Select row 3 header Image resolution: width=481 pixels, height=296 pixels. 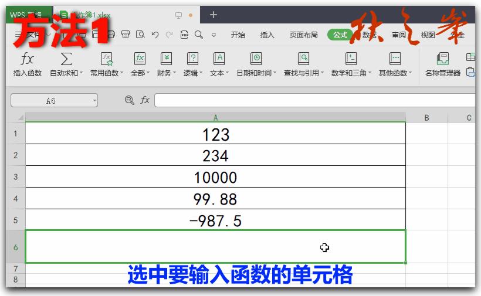point(16,177)
